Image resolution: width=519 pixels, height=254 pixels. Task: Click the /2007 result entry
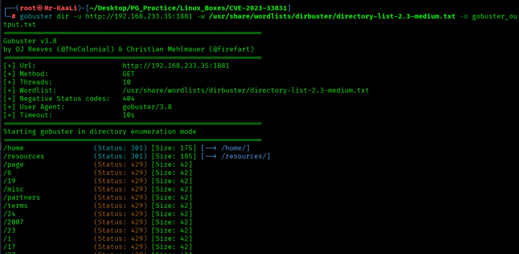(14, 222)
